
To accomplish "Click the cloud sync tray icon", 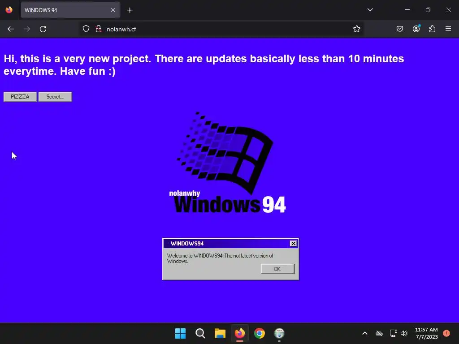I will point(379,333).
